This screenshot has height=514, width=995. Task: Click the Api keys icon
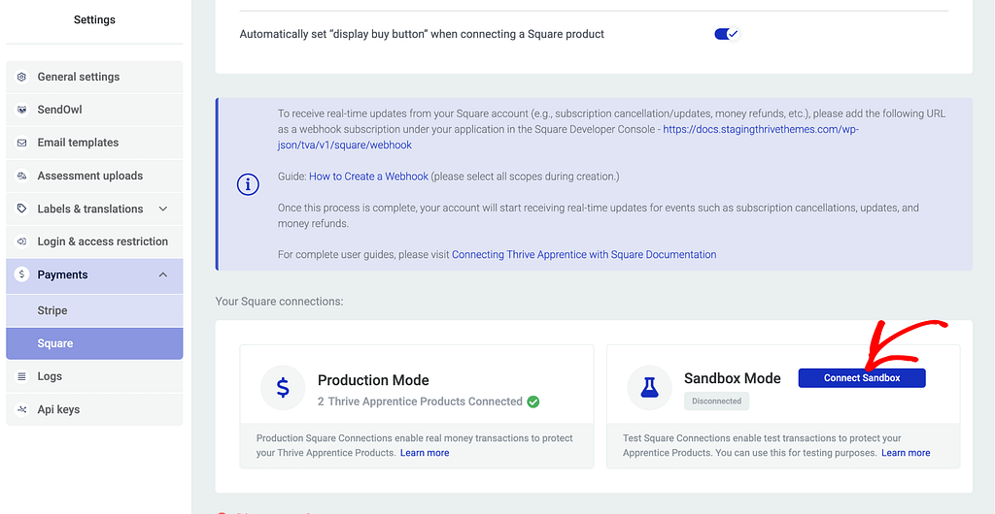click(x=21, y=409)
